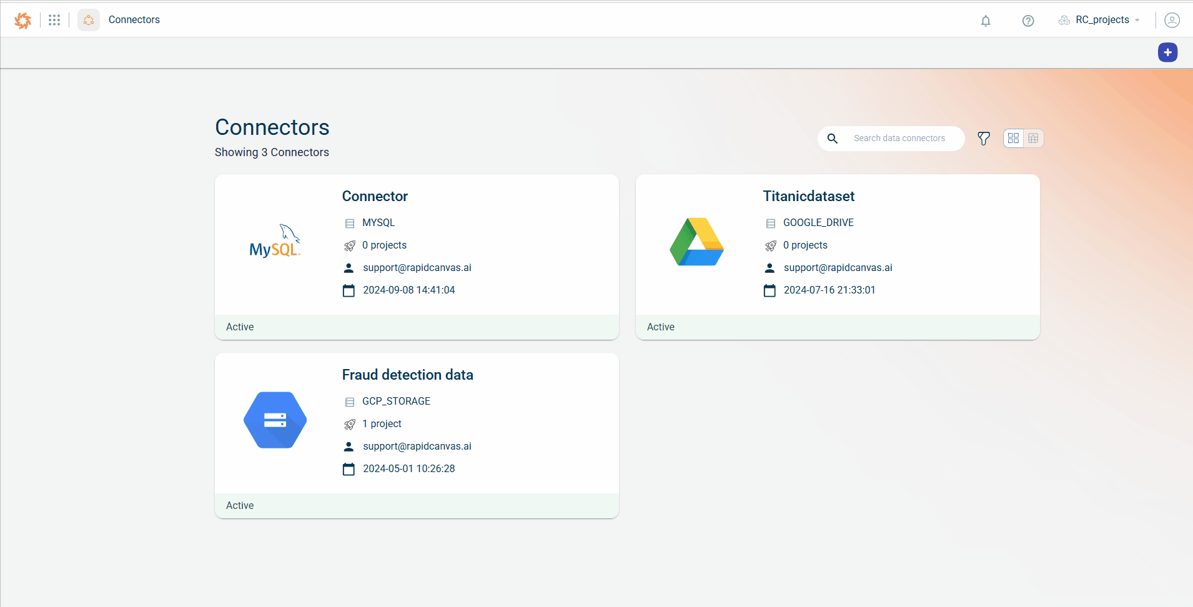Click the Connectors breadcrumb label in header
Screen dimensions: 1193x607
click(134, 20)
